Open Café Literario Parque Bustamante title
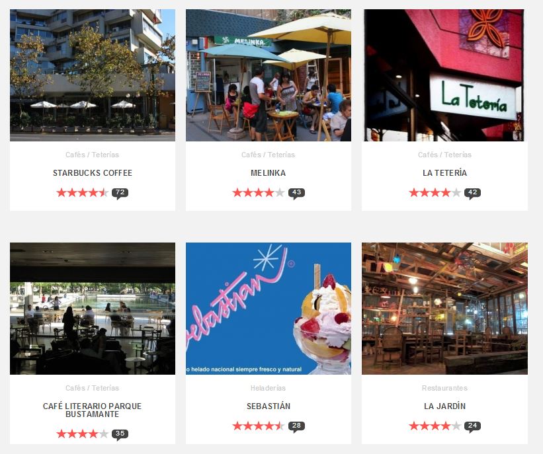 point(93,410)
